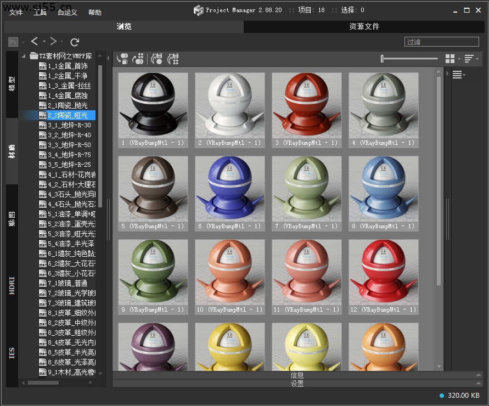
Task: Go back with the left arrow icon
Action: point(35,42)
